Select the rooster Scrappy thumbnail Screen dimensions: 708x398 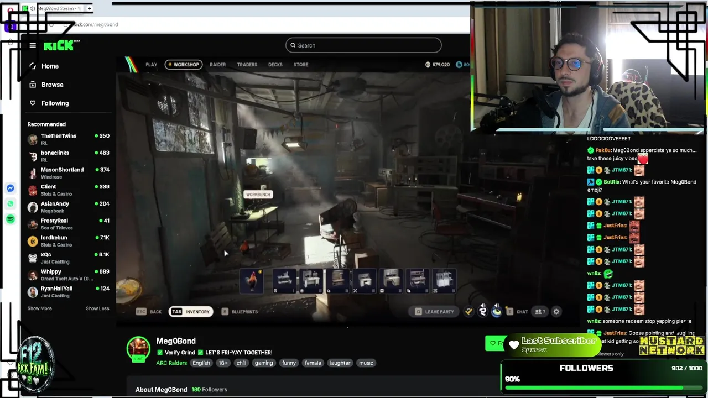[252, 281]
